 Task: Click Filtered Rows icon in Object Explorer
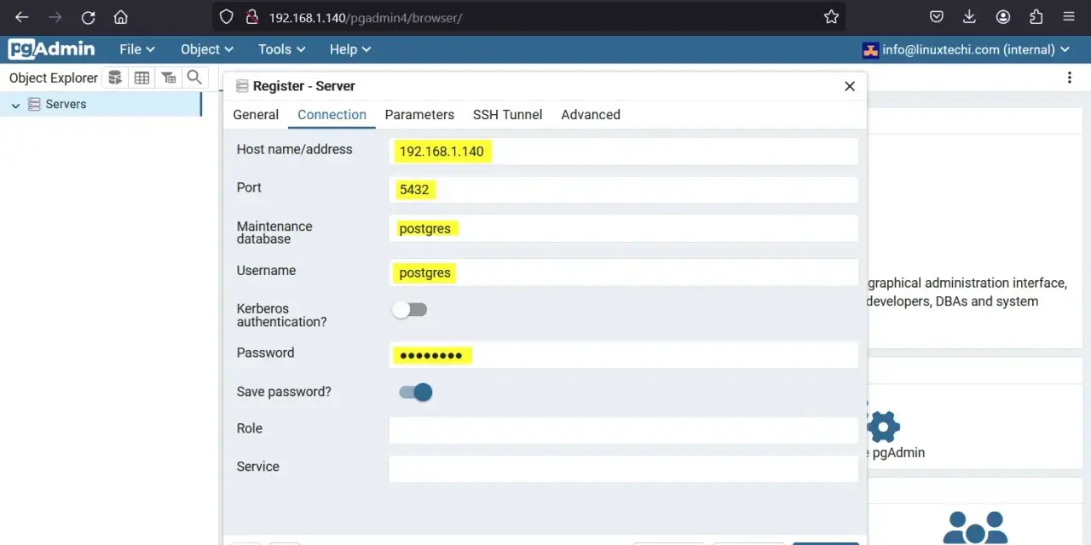click(169, 77)
